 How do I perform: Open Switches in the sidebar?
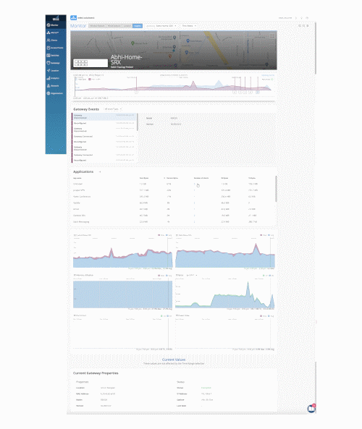click(56, 56)
